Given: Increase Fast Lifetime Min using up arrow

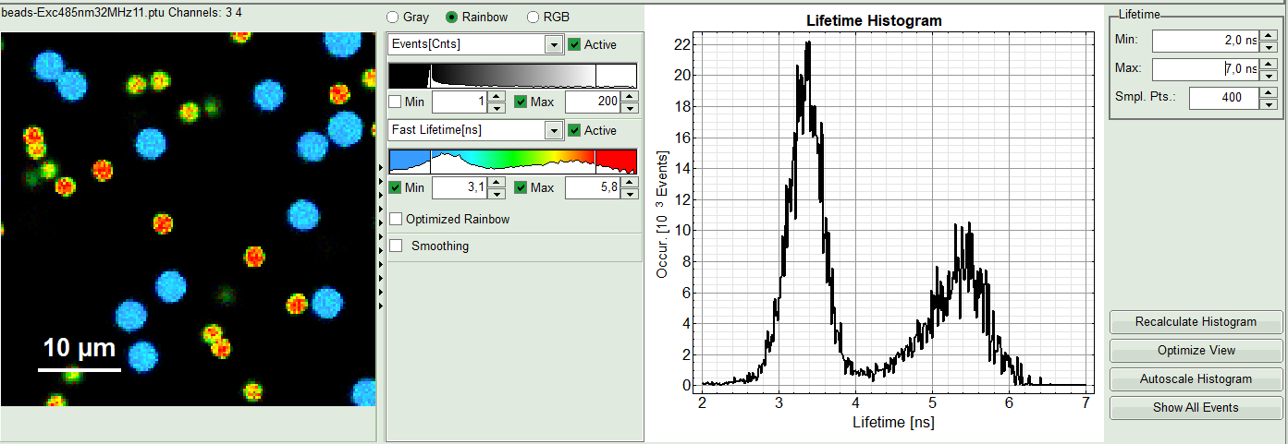Looking at the screenshot, I should [x=497, y=183].
